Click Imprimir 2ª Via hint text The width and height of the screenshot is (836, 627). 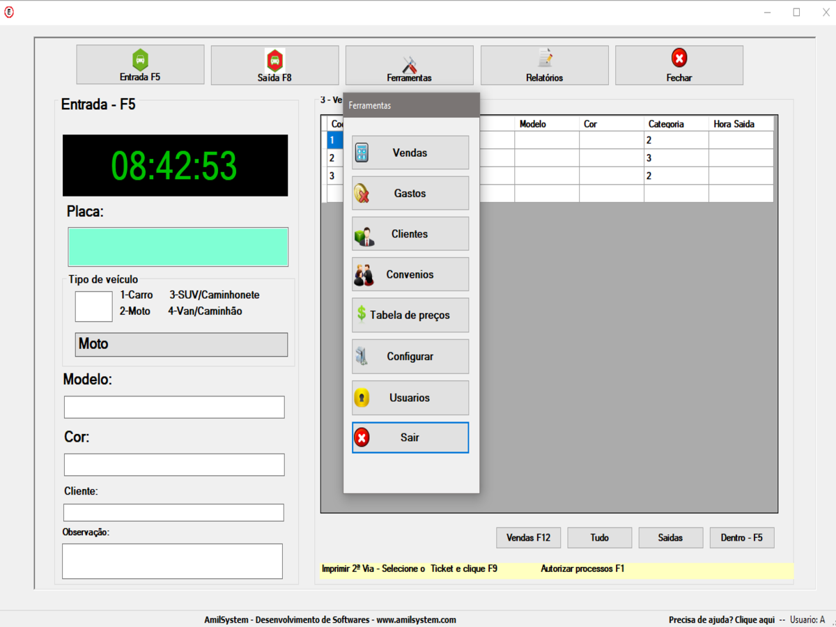410,568
